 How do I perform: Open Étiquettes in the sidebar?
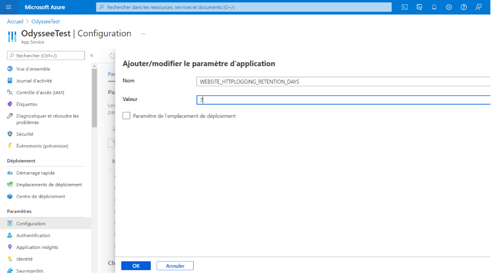27,104
